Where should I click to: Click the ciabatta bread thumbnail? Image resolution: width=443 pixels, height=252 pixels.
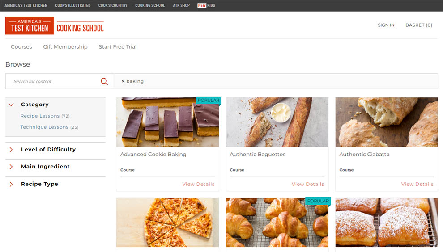tap(387, 122)
